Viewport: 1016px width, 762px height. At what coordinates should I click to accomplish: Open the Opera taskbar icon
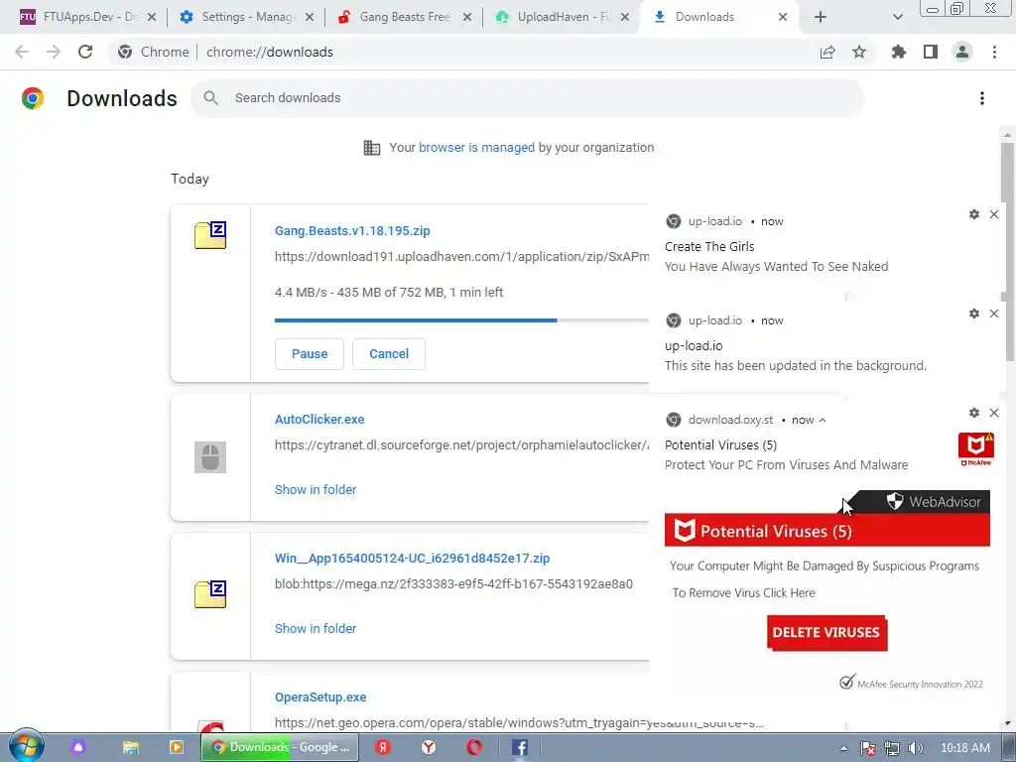tap(474, 747)
